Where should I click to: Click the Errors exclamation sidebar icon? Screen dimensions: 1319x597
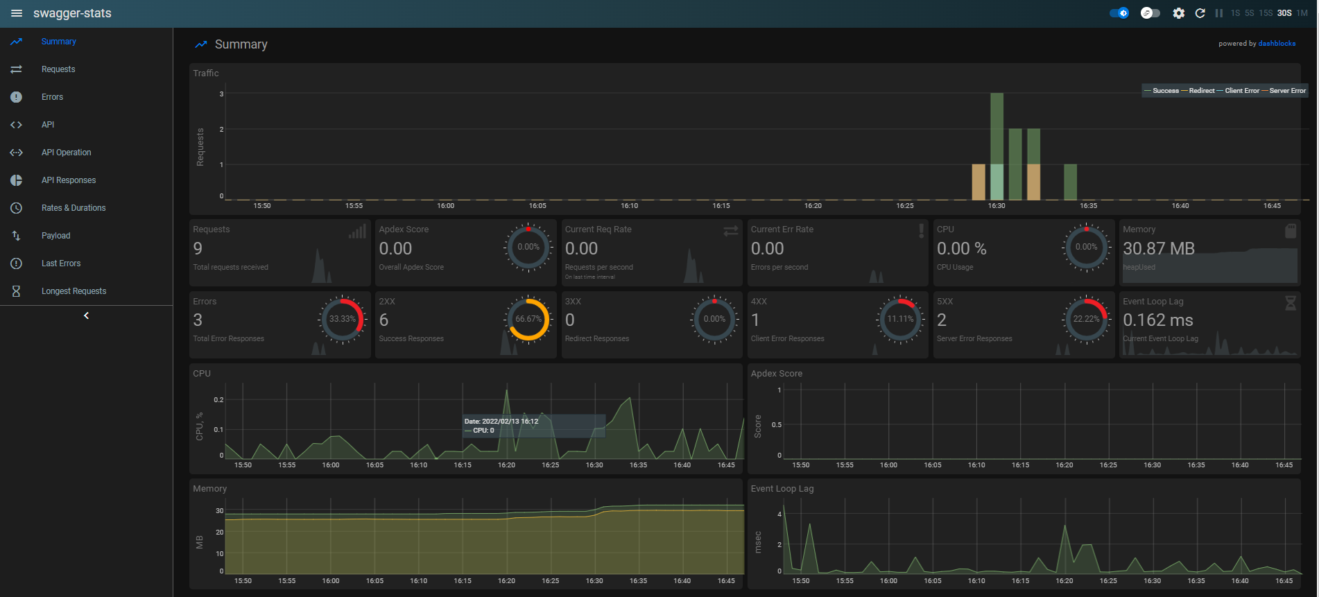point(17,97)
